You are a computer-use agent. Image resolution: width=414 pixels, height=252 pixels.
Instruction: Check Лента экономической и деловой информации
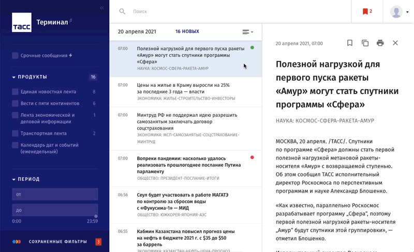tap(15, 115)
